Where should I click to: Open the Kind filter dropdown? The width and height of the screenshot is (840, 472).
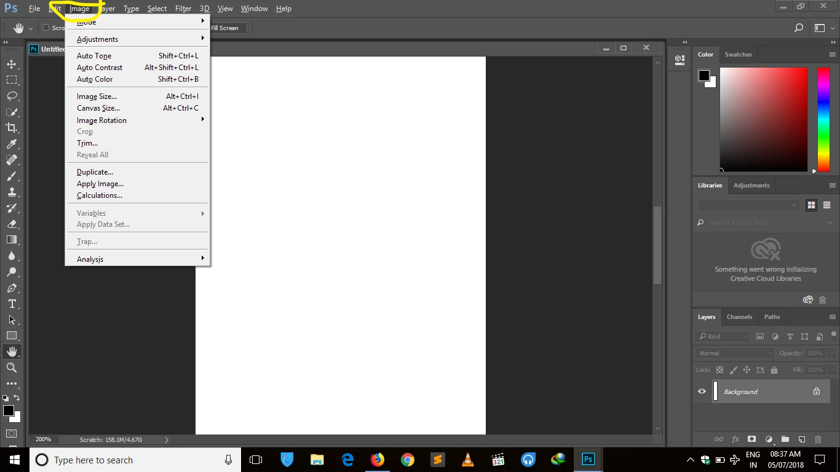(723, 336)
